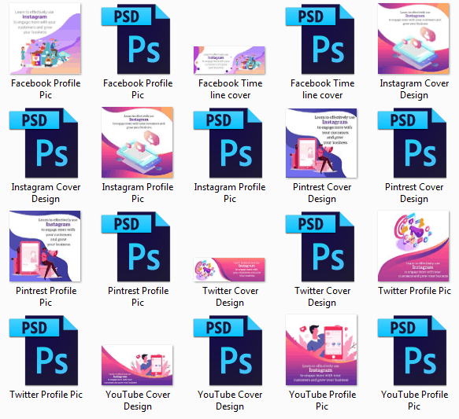Pick the Instagram Profile Pic image thumbnail
Screen dimensions: 459x419
(137, 142)
